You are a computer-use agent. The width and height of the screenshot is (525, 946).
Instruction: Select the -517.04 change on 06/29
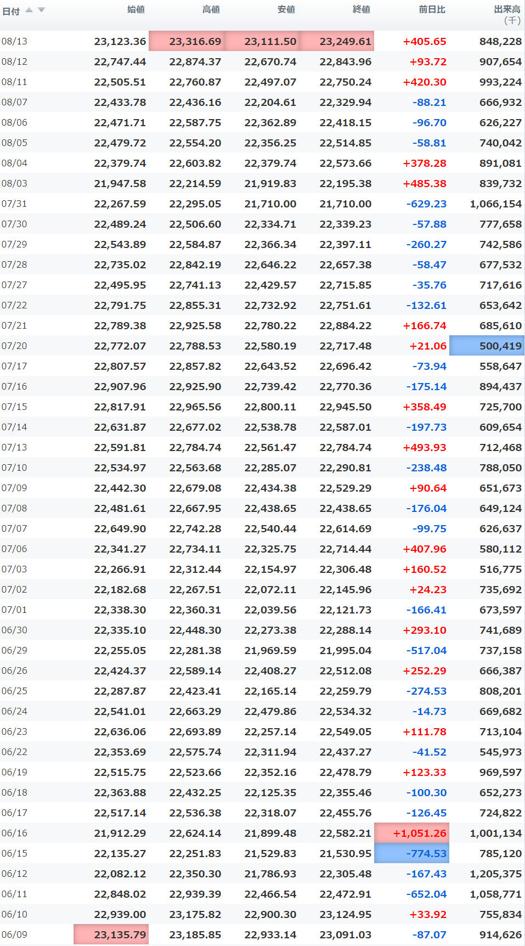tap(426, 650)
